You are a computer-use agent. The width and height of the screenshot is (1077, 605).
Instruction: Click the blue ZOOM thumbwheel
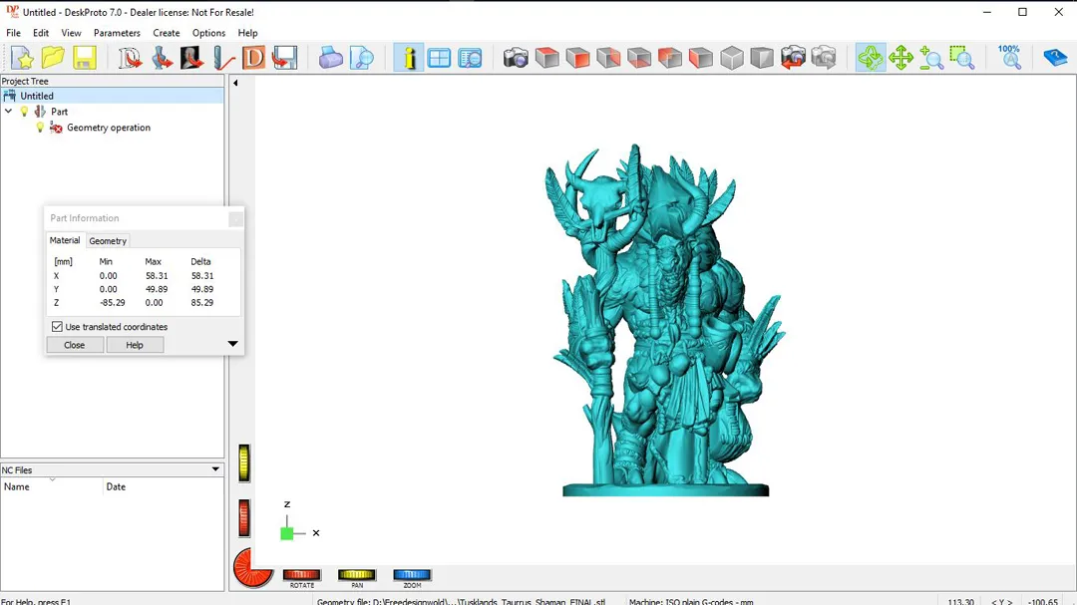(x=412, y=575)
